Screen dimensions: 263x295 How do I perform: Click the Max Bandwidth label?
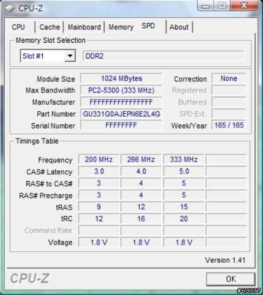pyautogui.click(x=50, y=90)
